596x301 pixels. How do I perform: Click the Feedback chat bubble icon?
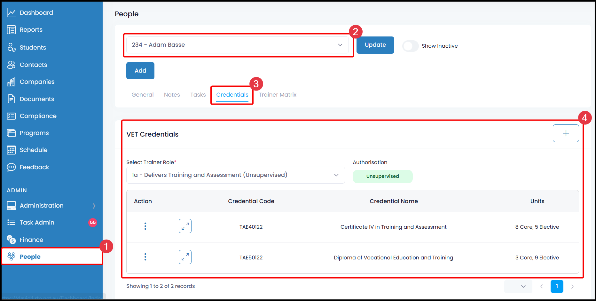(11, 167)
